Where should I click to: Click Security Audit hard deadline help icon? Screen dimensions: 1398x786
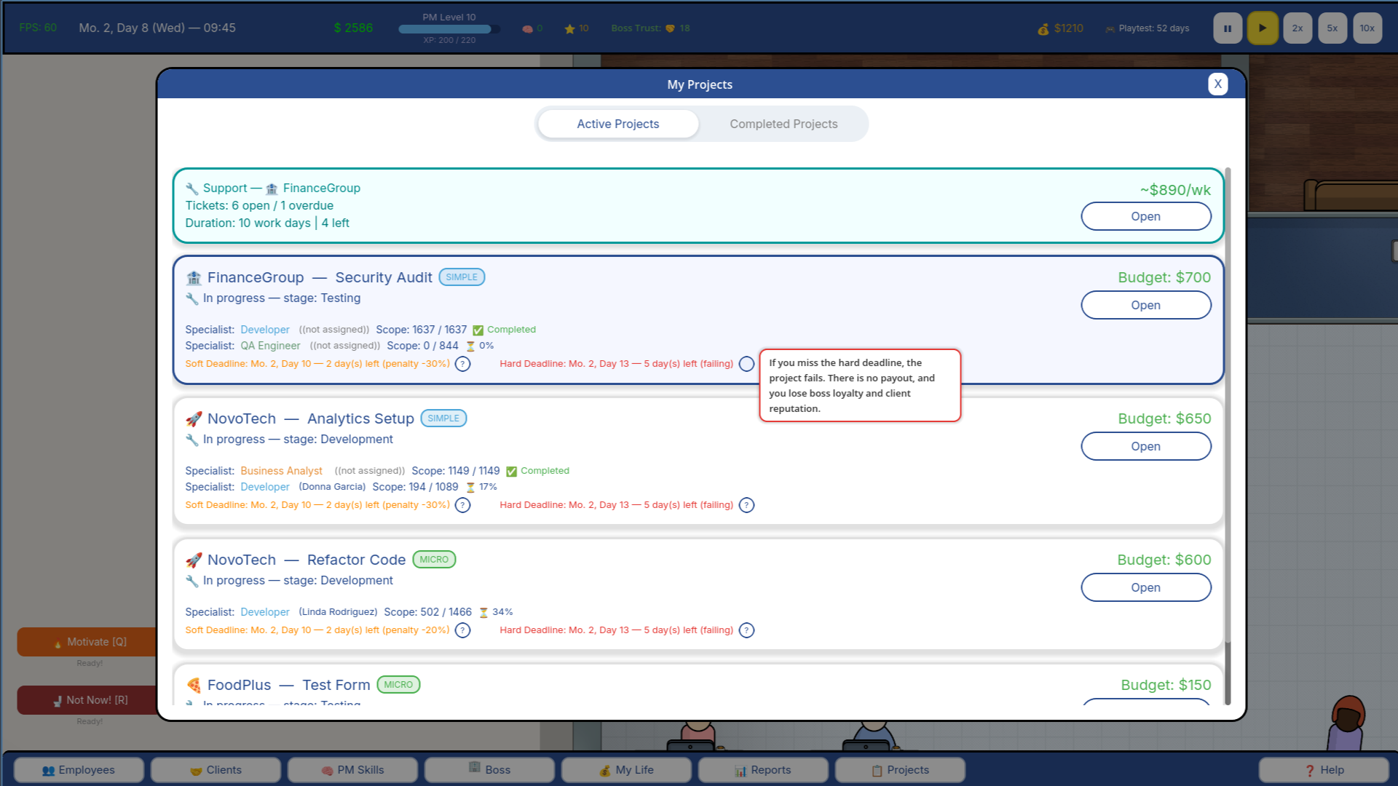747,364
